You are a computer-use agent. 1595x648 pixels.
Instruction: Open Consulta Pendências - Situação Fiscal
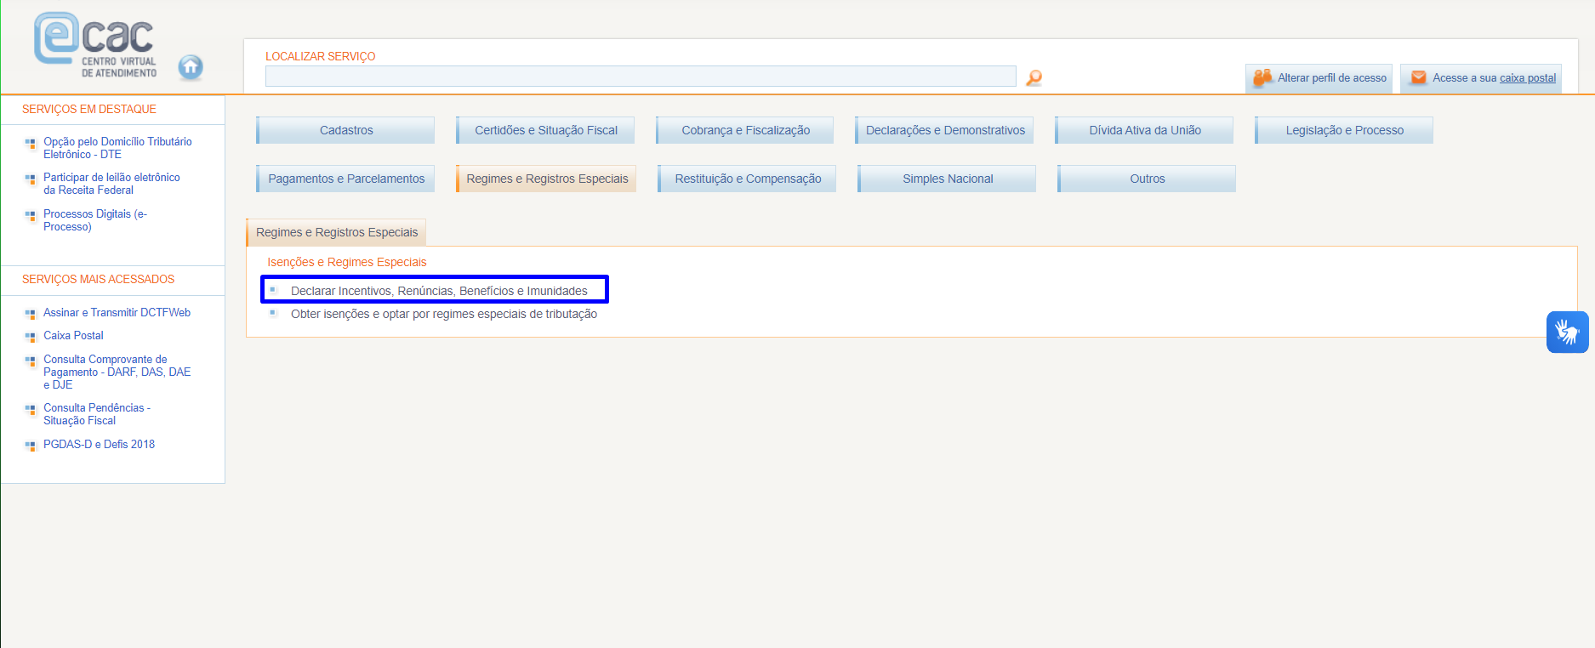pos(97,414)
